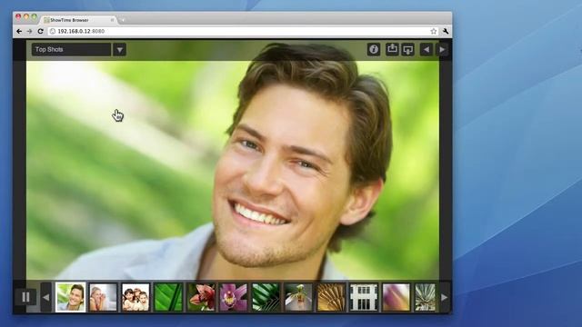This screenshot has height=327, width=582.
Task: Select the family group thumbnail
Action: point(135,297)
